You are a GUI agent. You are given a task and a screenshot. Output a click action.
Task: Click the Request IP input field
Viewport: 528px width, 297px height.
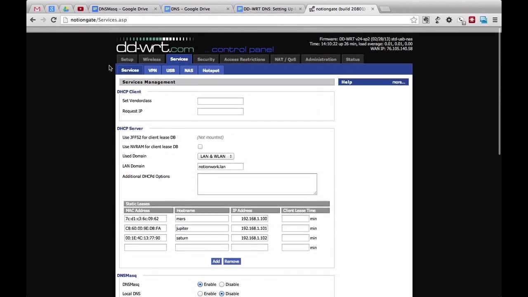coord(220,111)
